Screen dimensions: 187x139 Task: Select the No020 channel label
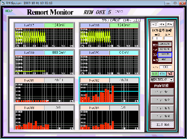pos(94,53)
